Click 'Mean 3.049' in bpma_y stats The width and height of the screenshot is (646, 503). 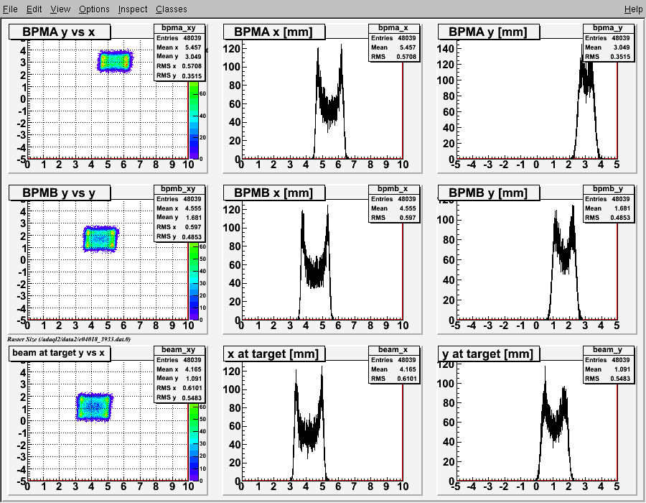tap(608, 47)
